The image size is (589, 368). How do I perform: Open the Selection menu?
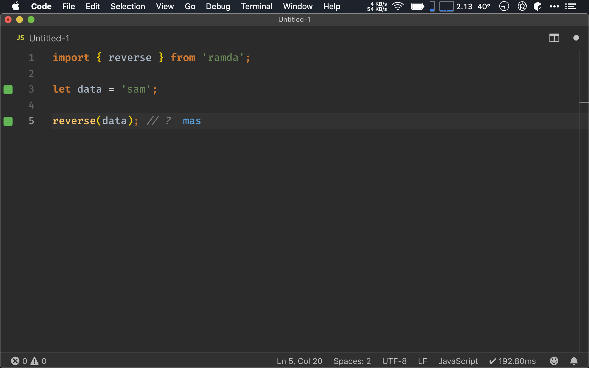click(128, 6)
